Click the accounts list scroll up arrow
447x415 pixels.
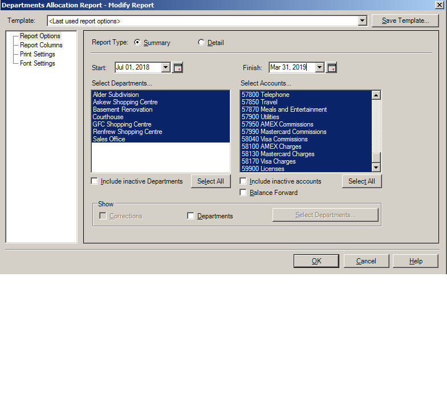tap(376, 95)
